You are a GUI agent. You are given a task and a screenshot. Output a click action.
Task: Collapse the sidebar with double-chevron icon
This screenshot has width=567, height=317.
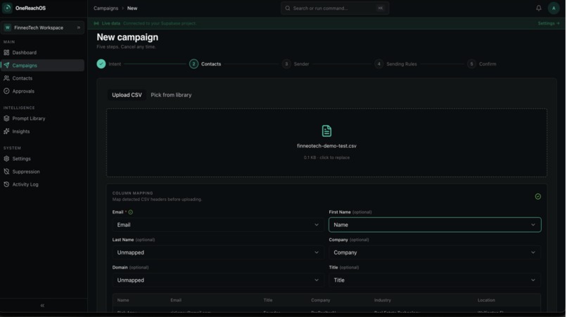point(42,306)
